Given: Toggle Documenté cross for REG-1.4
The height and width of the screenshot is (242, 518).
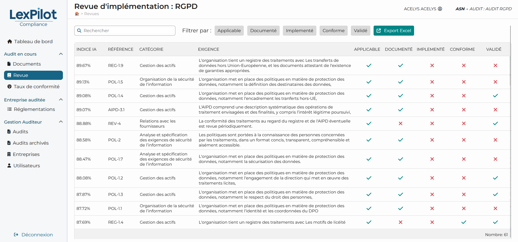Looking at the screenshot, I should [401, 222].
